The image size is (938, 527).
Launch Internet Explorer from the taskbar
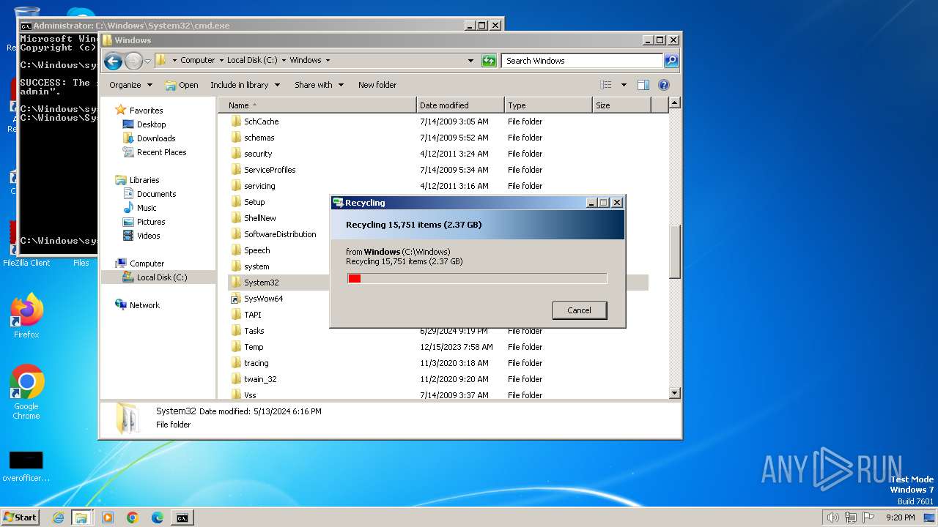[58, 517]
